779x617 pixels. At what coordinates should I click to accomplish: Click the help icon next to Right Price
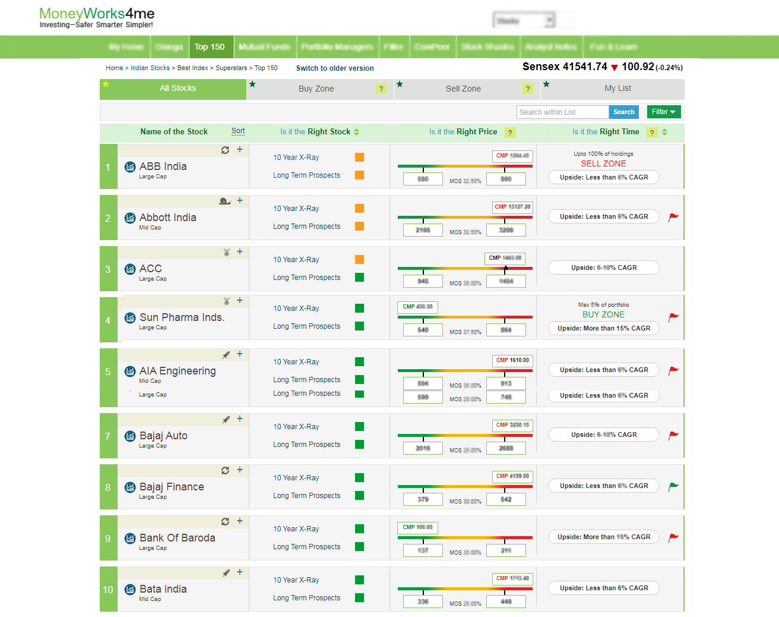[510, 133]
